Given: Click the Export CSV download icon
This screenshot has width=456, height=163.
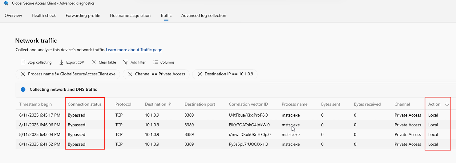Looking at the screenshot, I should click(x=61, y=62).
